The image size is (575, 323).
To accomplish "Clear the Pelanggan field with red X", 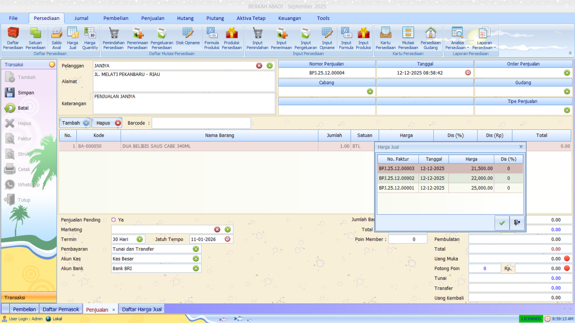I will tap(259, 66).
